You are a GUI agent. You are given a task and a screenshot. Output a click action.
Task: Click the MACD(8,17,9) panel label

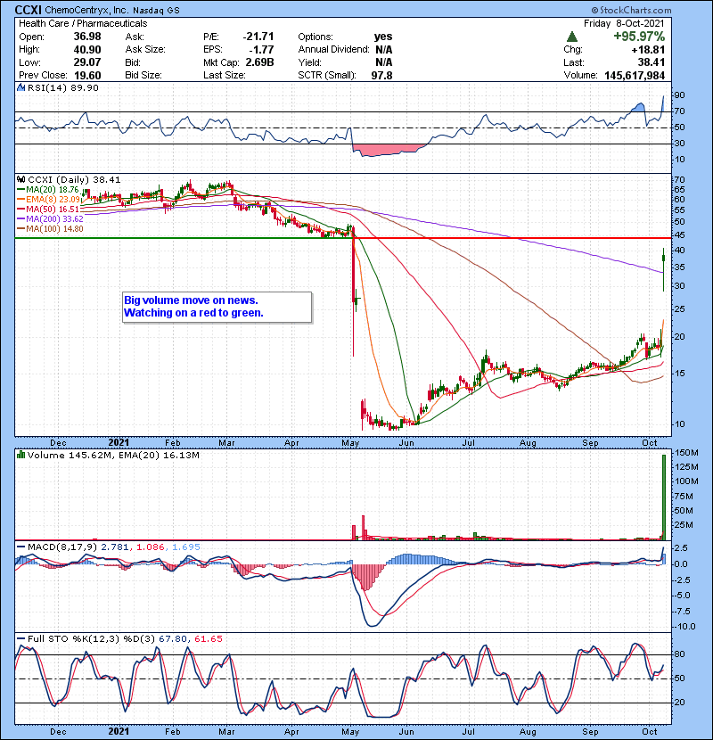[61, 547]
